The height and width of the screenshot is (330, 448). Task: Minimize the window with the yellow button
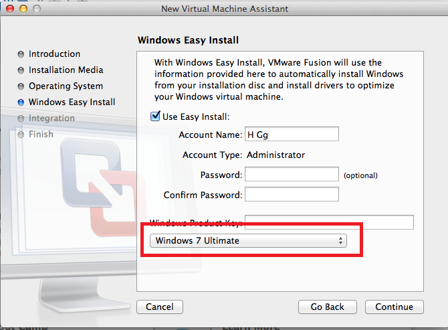point(23,9)
